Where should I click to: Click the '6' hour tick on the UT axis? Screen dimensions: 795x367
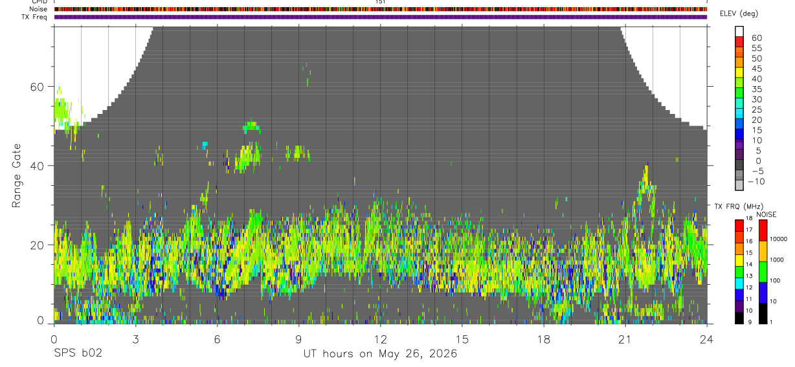pos(218,339)
